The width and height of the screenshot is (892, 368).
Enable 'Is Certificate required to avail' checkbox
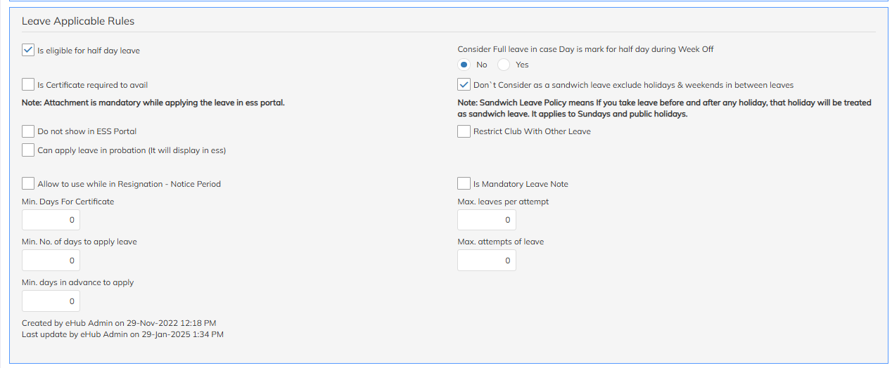[x=28, y=85]
